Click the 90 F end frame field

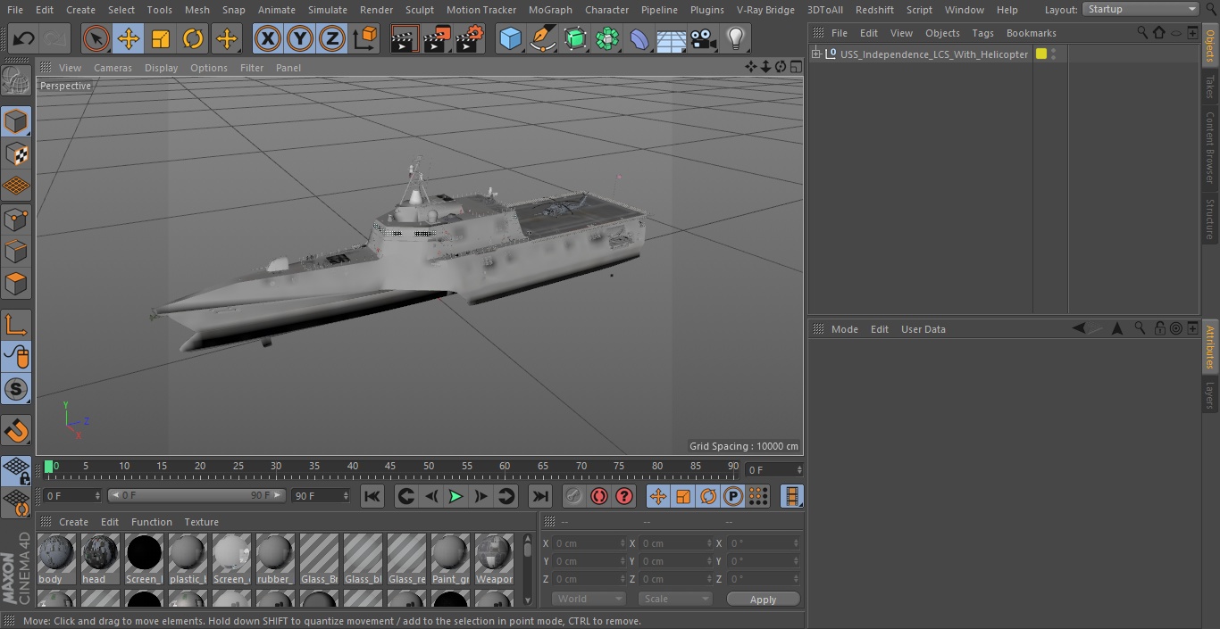coord(321,495)
